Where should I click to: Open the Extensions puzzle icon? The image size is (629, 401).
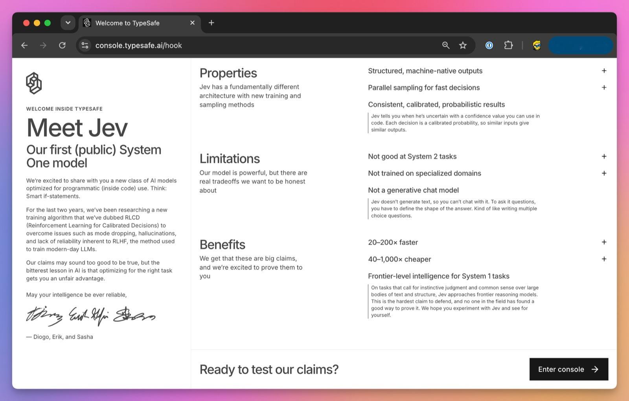(508, 46)
